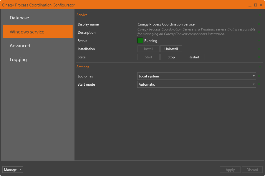Stop the running service

point(171,57)
